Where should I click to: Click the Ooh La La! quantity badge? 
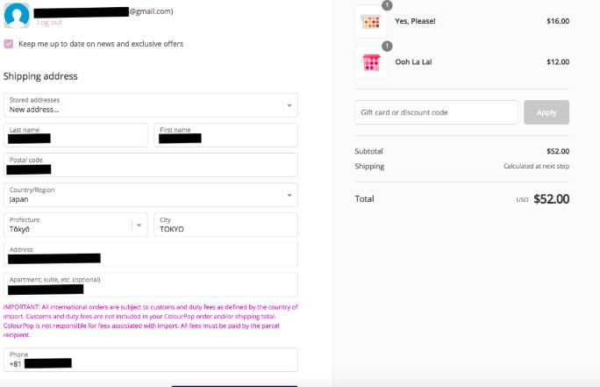[387, 47]
